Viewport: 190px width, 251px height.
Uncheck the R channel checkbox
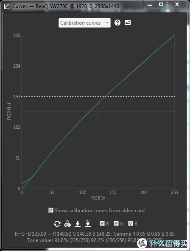point(102,223)
